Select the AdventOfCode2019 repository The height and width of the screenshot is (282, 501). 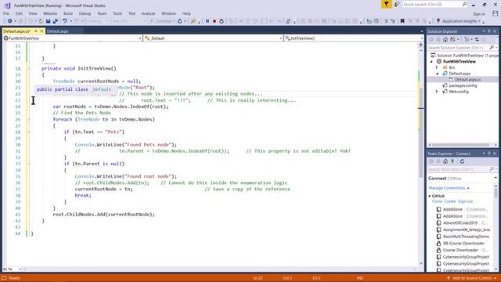tap(460, 223)
